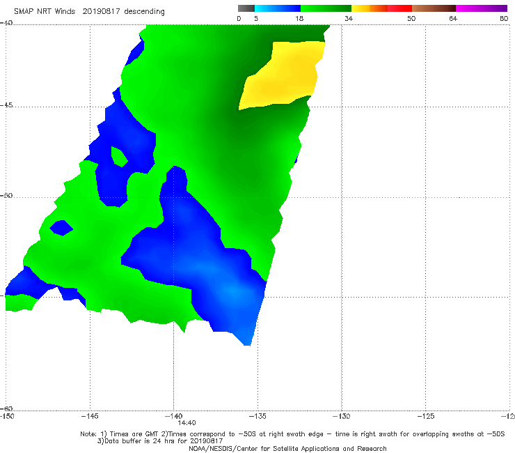Click the '-50' latitude axis label
515x453 pixels.
point(6,195)
